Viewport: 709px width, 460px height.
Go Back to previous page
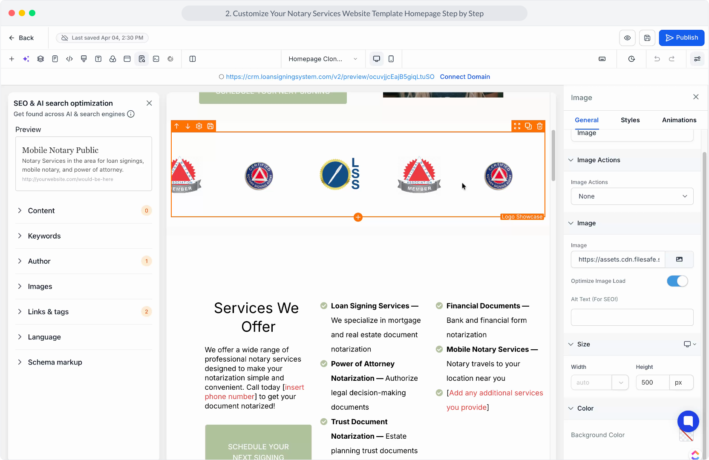[x=21, y=38]
